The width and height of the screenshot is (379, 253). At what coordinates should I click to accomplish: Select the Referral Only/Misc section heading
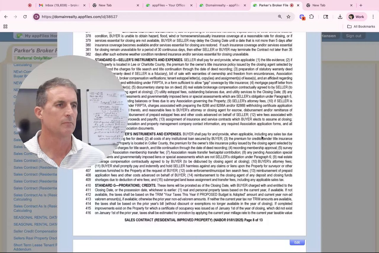click(35, 58)
